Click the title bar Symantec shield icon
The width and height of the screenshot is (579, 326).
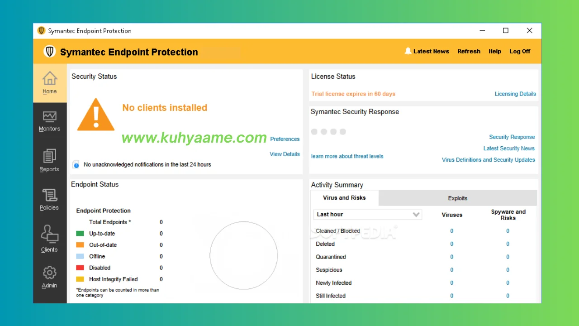click(x=41, y=31)
